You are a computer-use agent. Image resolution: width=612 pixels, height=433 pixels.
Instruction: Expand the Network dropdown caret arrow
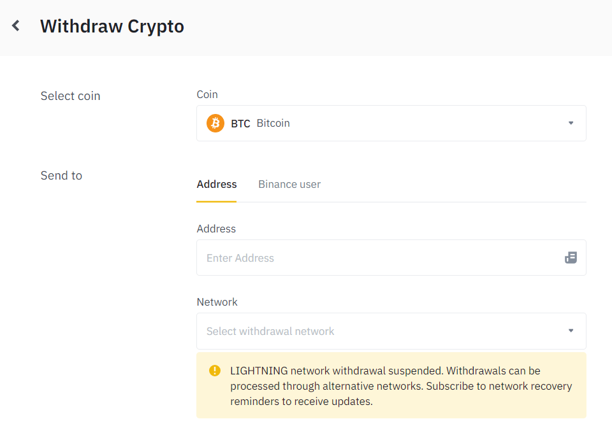(571, 331)
